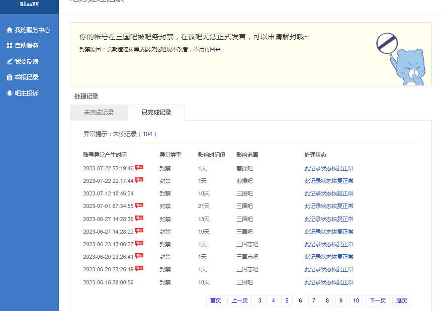The width and height of the screenshot is (441, 311).
Task: Click status link for 2023-06-16 20:00:56 record
Action: (x=328, y=282)
